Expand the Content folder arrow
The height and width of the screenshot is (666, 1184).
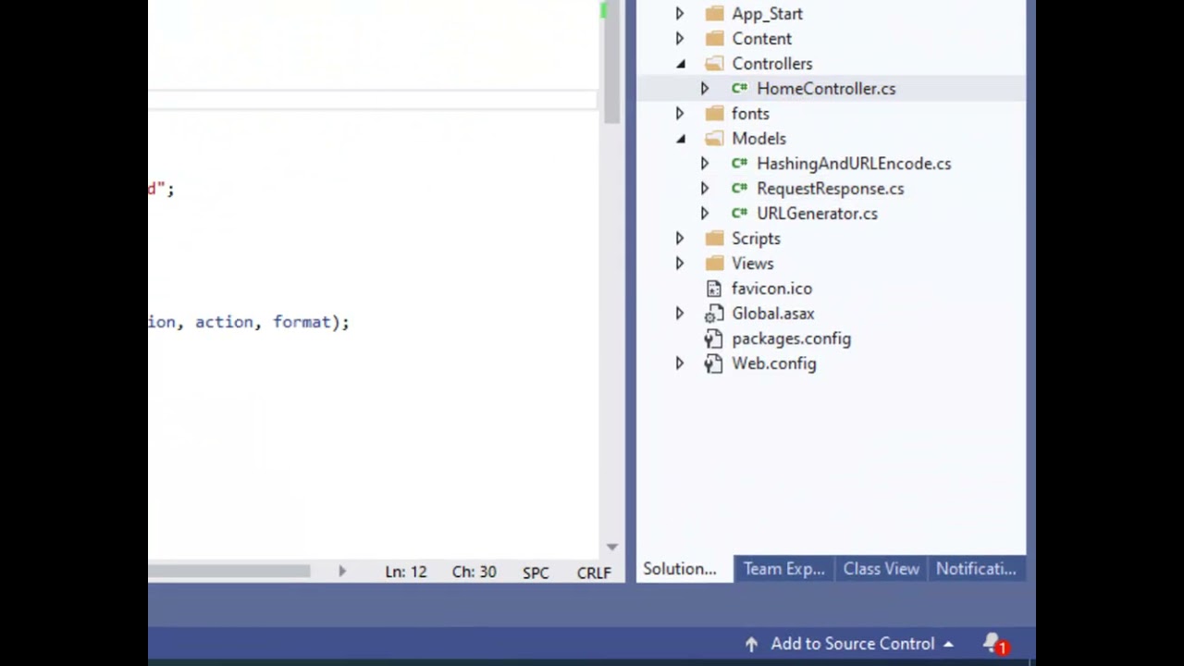click(x=680, y=39)
